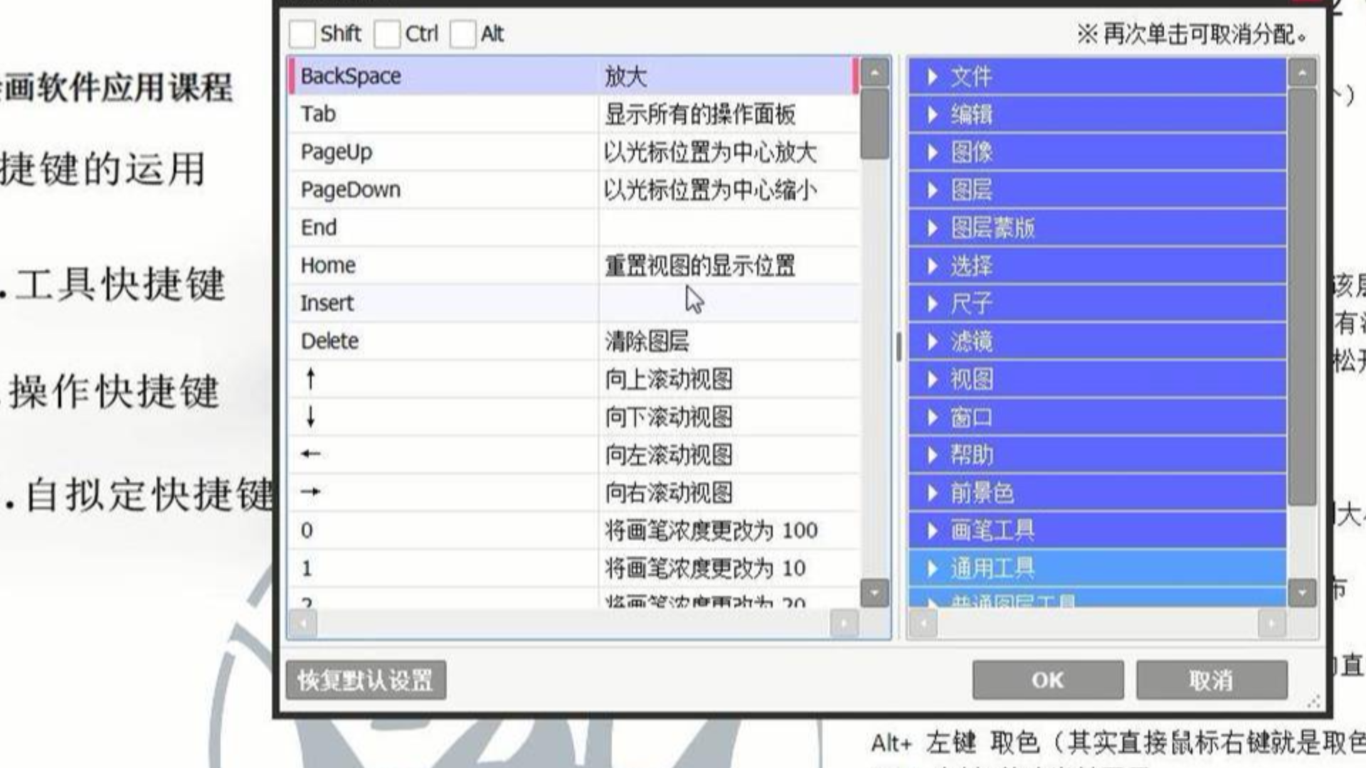Click key list horizontal scroll left arrow
The width and height of the screenshot is (1366, 768).
pos(303,624)
